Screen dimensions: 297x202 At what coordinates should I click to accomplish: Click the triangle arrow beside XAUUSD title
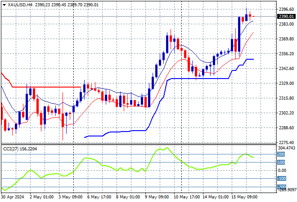pos(4,4)
